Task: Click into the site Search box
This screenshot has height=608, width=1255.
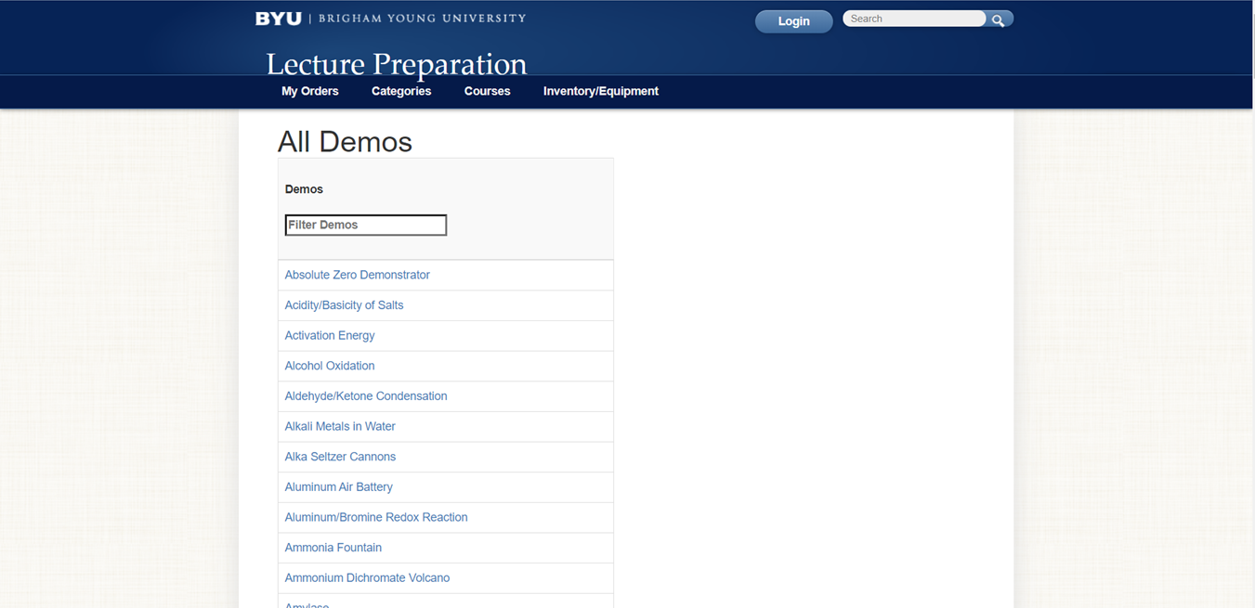Action: click(x=914, y=19)
